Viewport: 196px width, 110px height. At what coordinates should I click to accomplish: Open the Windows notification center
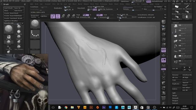click(192, 107)
